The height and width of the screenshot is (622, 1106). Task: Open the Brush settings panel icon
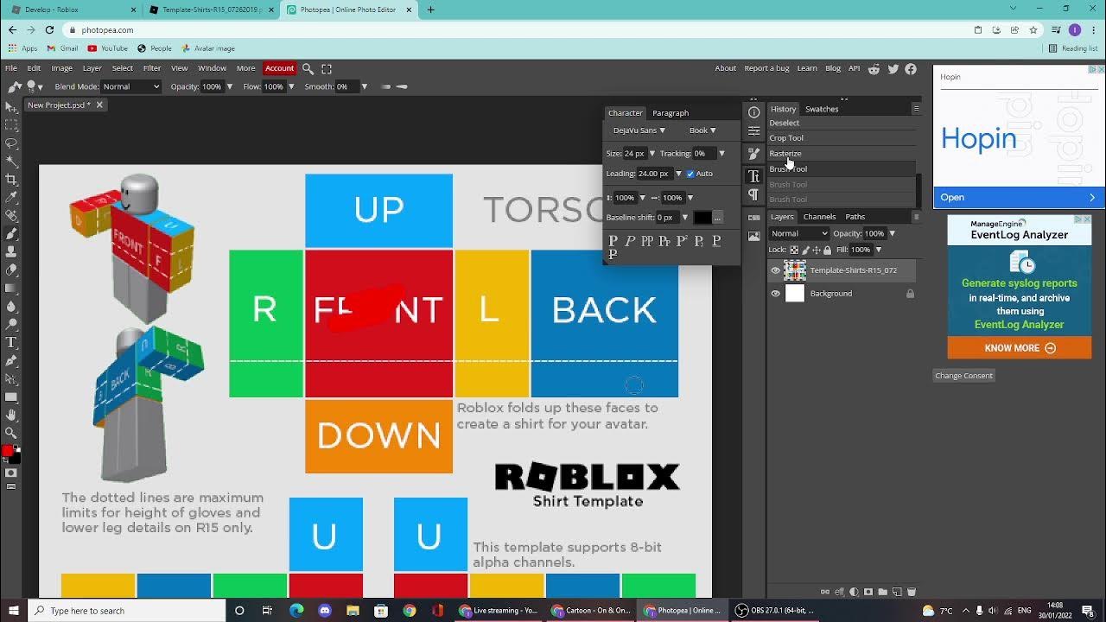tap(753, 153)
